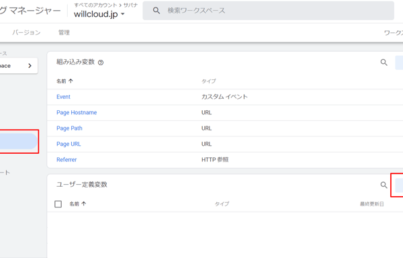The height and width of the screenshot is (258, 403).
Task: Open the Event variable
Action: pos(63,97)
